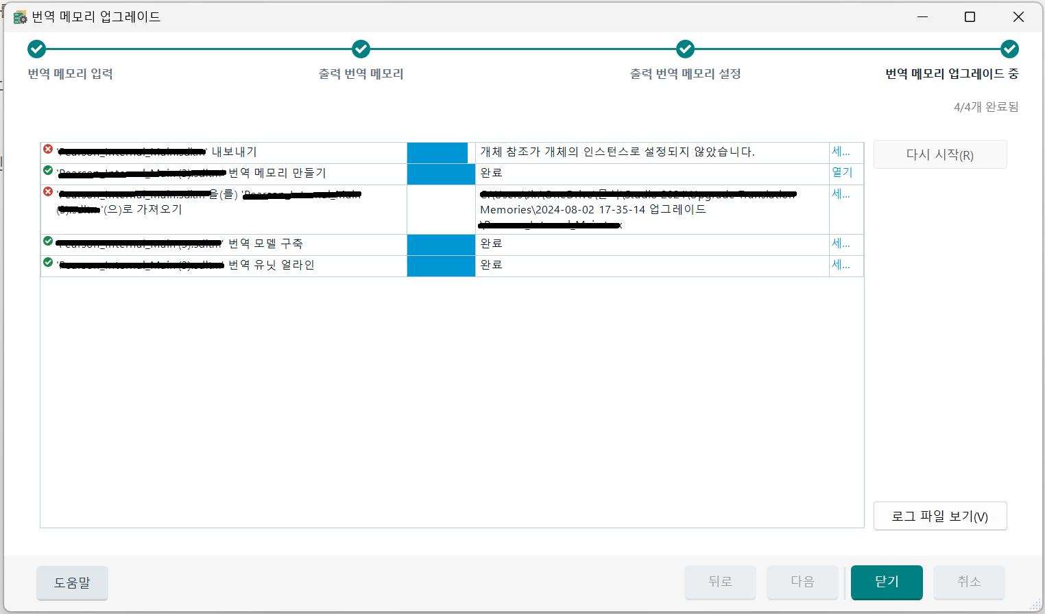Click the 출력 번역 메모리 설정 step checkmark
1045x614 pixels.
(685, 49)
